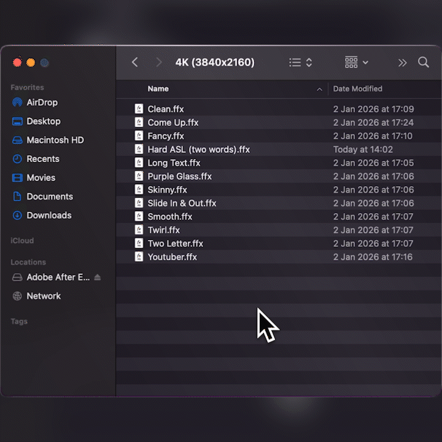
Task: Eject the Adobe After Effects volume
Action: pyautogui.click(x=98, y=277)
